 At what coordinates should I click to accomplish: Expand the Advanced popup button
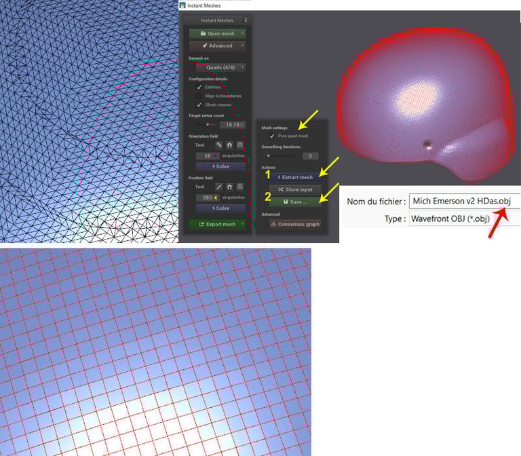click(x=217, y=45)
